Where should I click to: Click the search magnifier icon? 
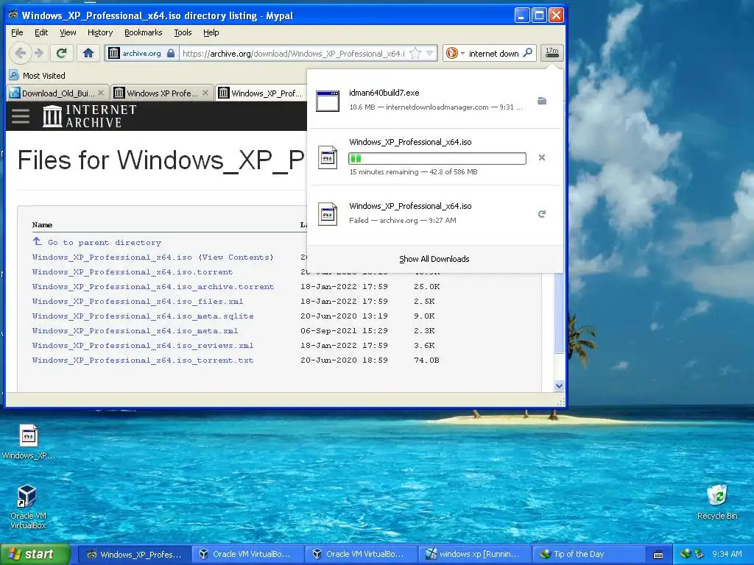pos(528,53)
